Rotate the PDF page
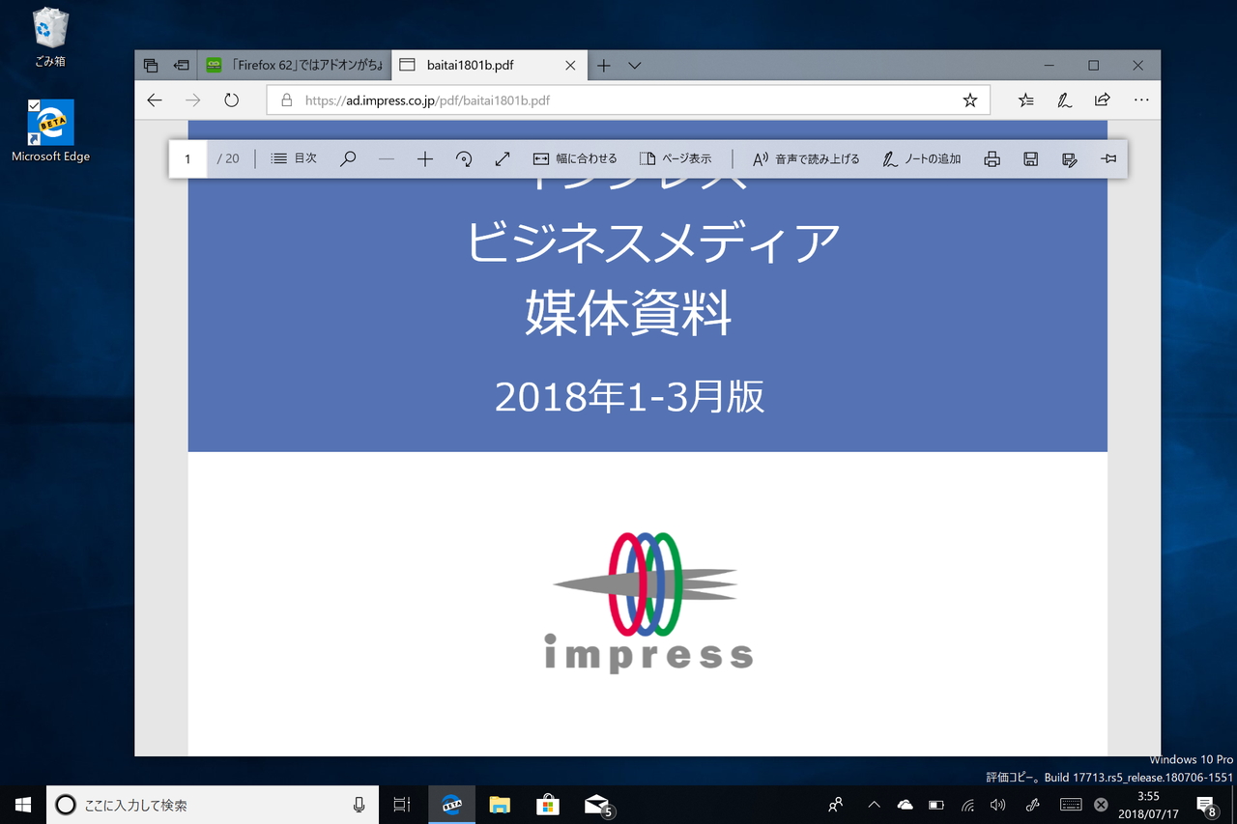The image size is (1237, 824). coord(464,157)
